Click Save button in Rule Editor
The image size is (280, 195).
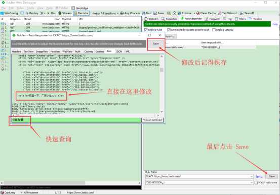point(272,176)
